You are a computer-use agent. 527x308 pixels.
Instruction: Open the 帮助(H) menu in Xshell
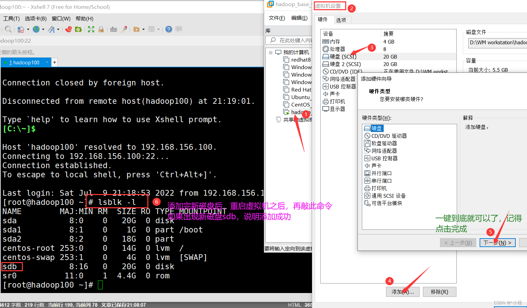coord(85,19)
